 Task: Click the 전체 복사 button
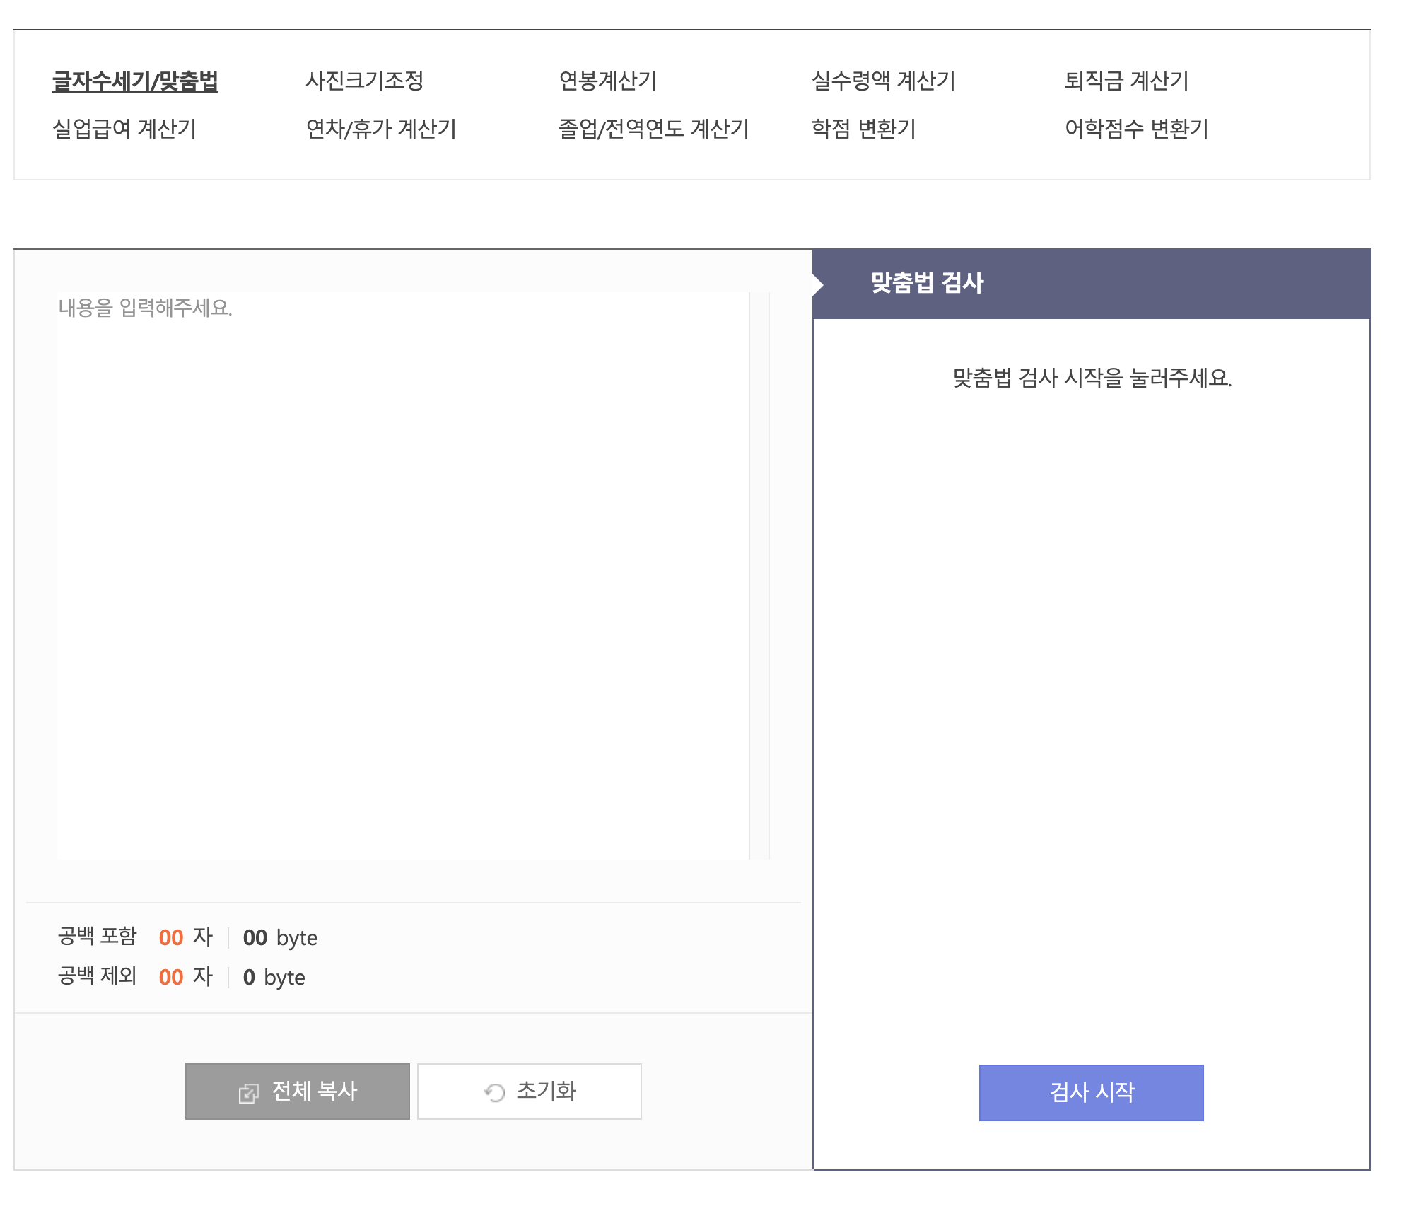[298, 1092]
